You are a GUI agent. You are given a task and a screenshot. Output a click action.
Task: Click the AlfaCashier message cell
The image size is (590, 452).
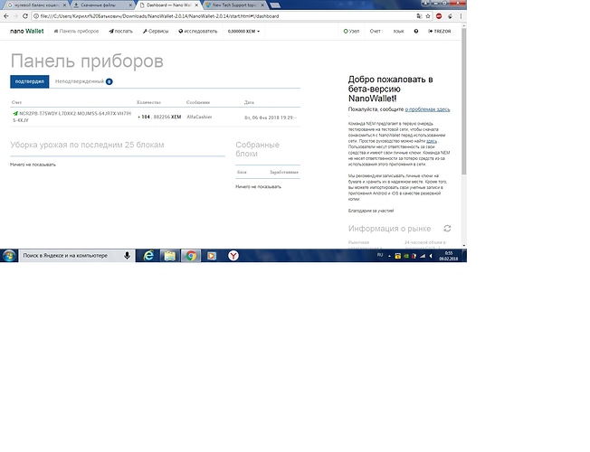[x=199, y=117]
